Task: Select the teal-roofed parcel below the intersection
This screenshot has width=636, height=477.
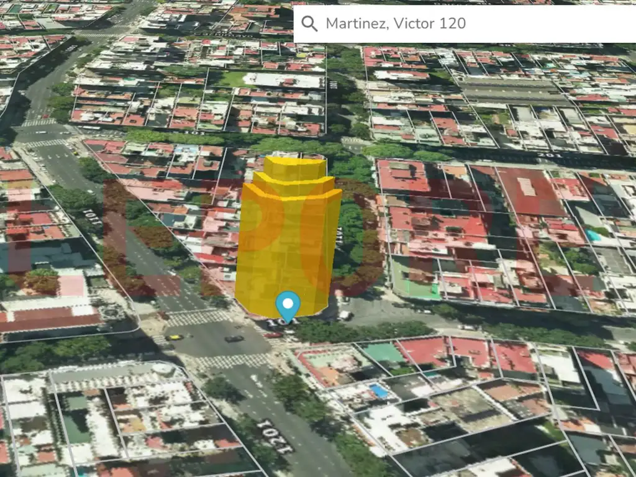Action: tap(384, 354)
